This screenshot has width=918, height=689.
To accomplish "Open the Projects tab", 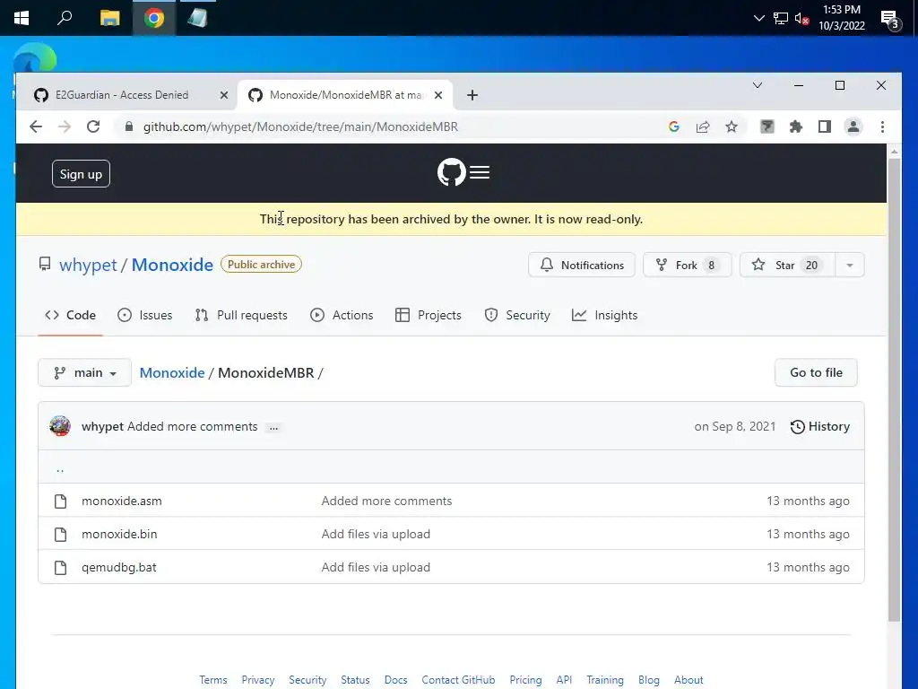I will click(x=429, y=315).
